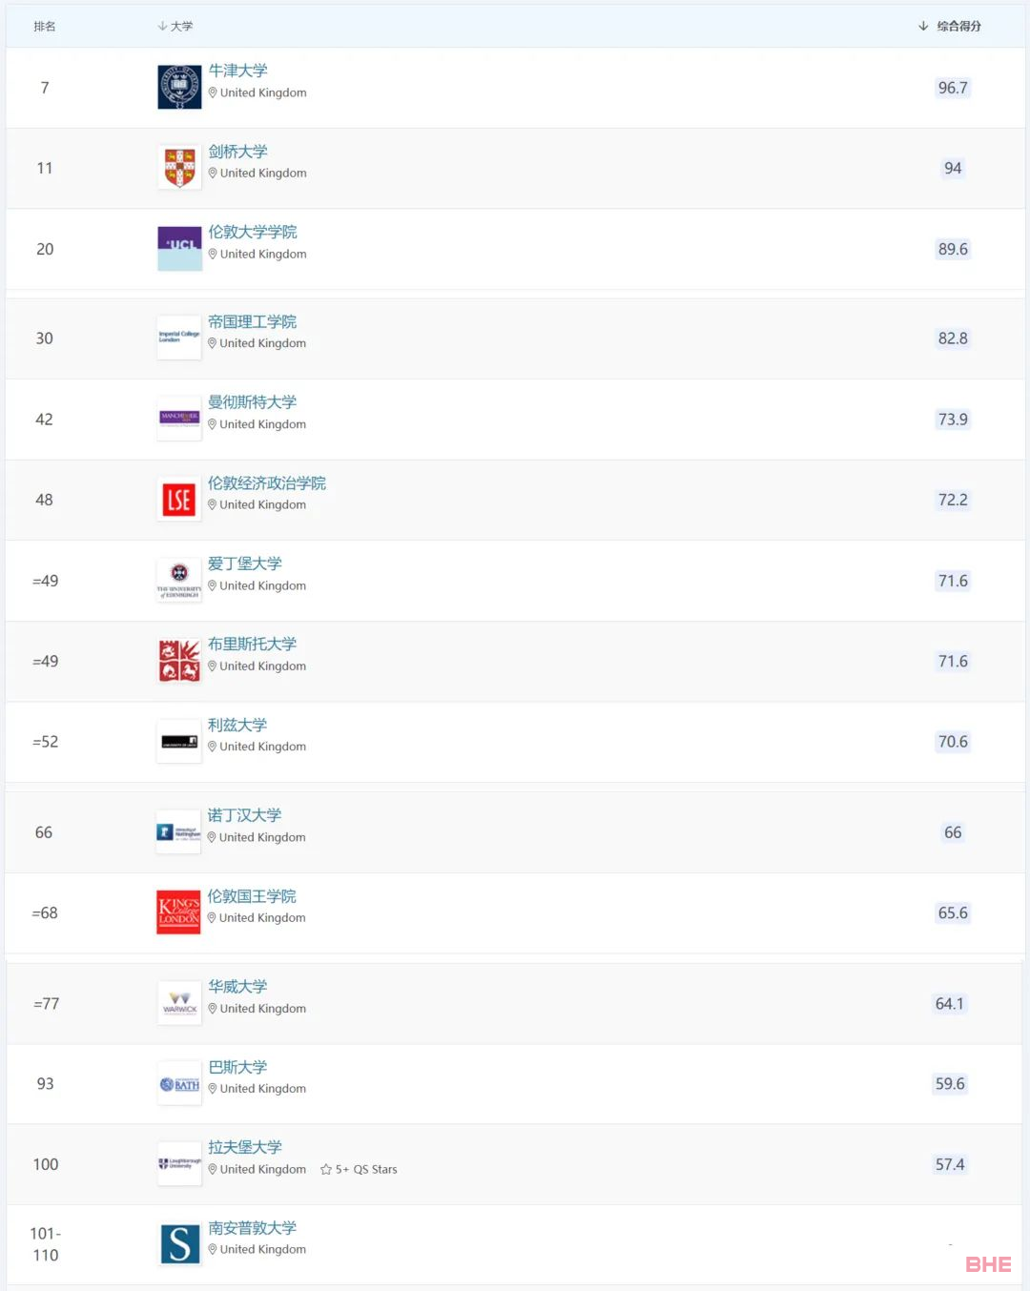This screenshot has height=1291, width=1030.
Task: Click the 排名 column header
Action: click(x=45, y=27)
